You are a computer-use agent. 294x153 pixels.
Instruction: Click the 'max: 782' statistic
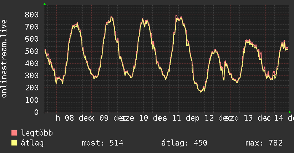click(x=264, y=143)
